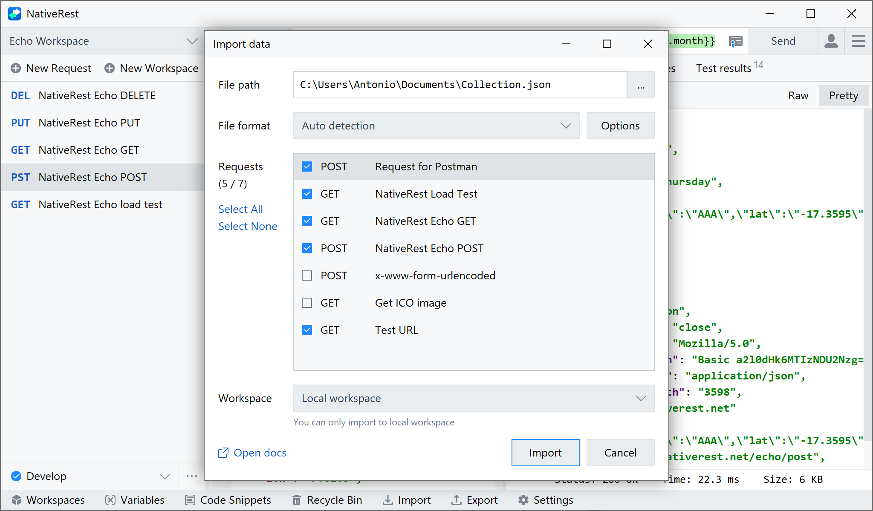Image resolution: width=873 pixels, height=511 pixels.
Task: Click the variables form icon beside Send
Action: [x=735, y=41]
